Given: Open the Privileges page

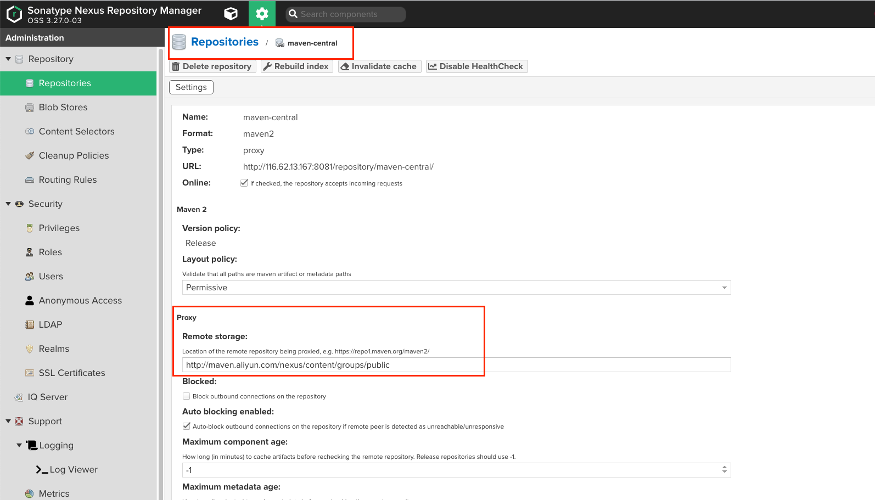Looking at the screenshot, I should [78, 228].
